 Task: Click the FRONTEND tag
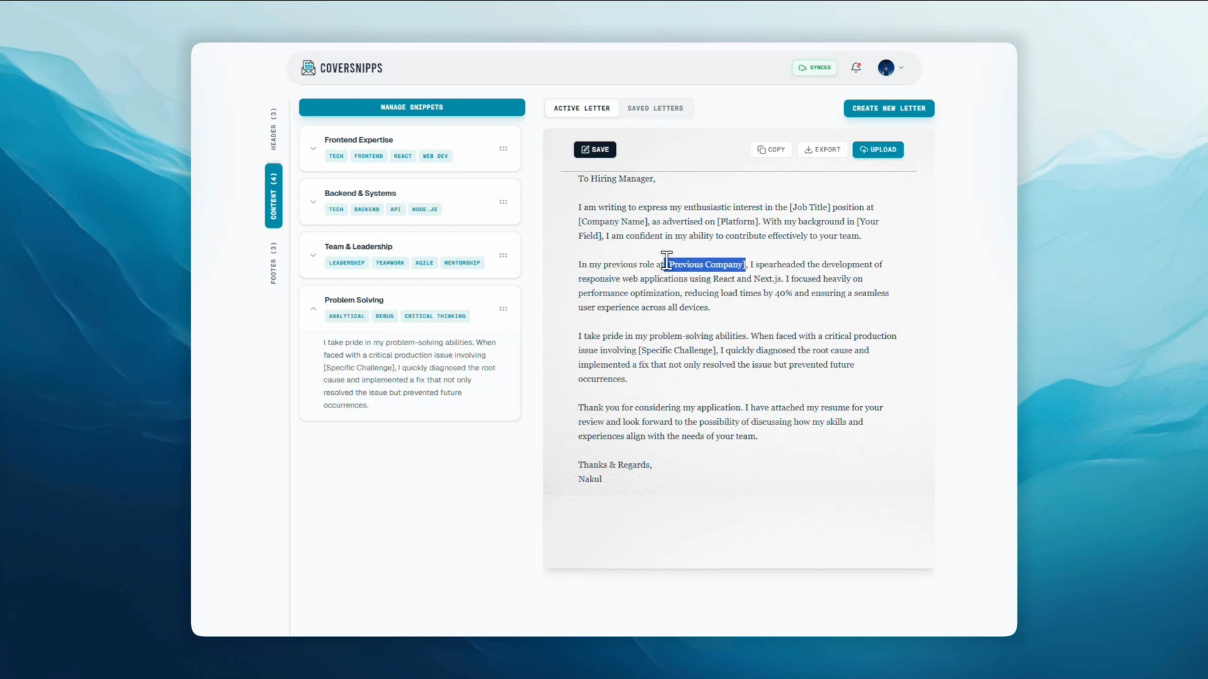368,156
